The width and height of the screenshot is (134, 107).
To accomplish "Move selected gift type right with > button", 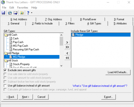I will 67,42.
